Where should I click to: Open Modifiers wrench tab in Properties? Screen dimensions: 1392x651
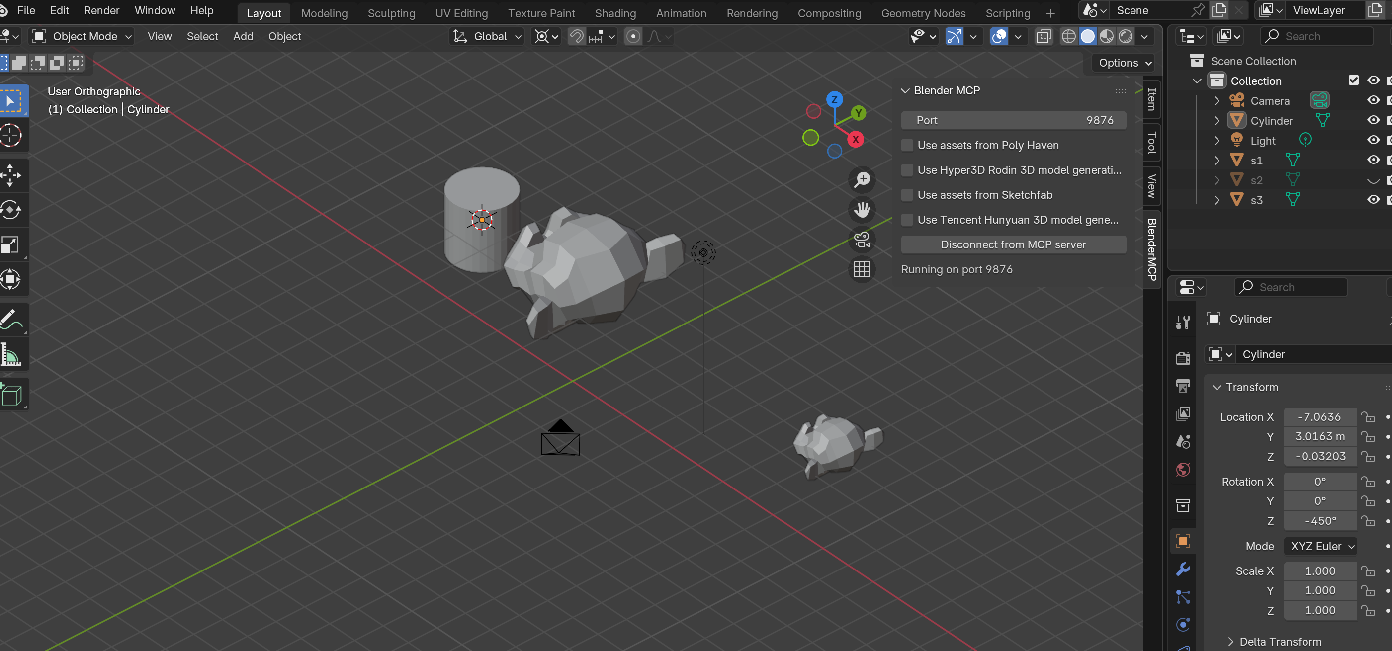pyautogui.click(x=1183, y=569)
